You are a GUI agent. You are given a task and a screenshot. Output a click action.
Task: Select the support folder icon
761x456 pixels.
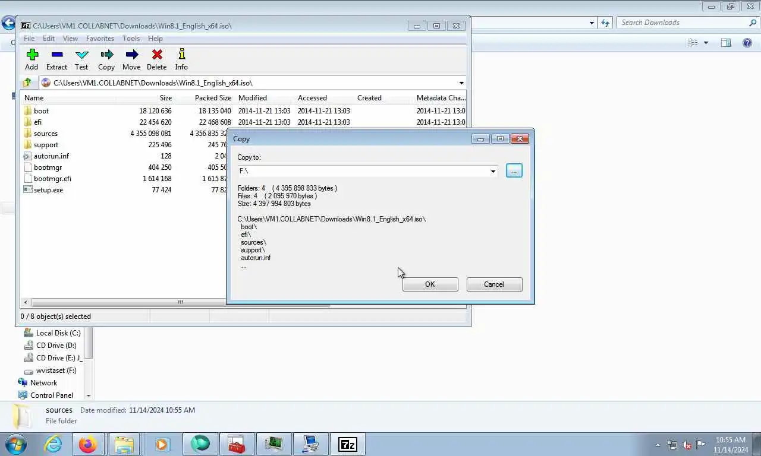tap(27, 144)
